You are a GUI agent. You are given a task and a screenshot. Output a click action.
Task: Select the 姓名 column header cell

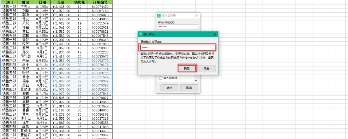pyautogui.click(x=26, y=2)
